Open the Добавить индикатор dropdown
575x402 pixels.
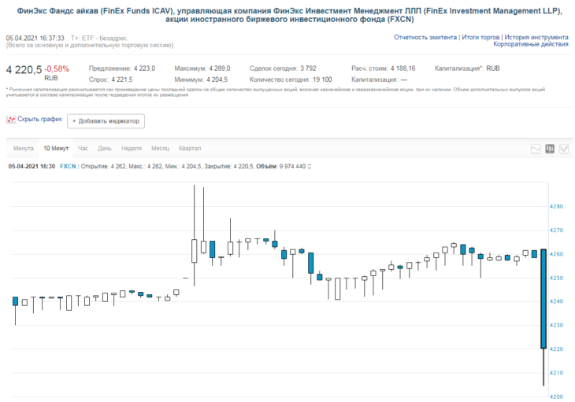(106, 121)
